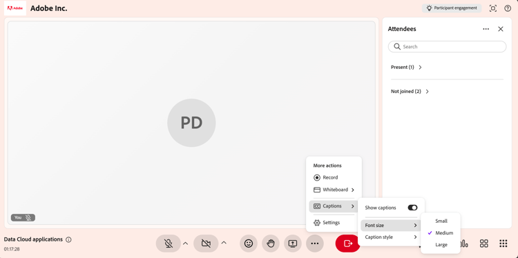The height and width of the screenshot is (258, 518).
Task: Click the 01:17:28 meeting timer
Action: [12, 249]
